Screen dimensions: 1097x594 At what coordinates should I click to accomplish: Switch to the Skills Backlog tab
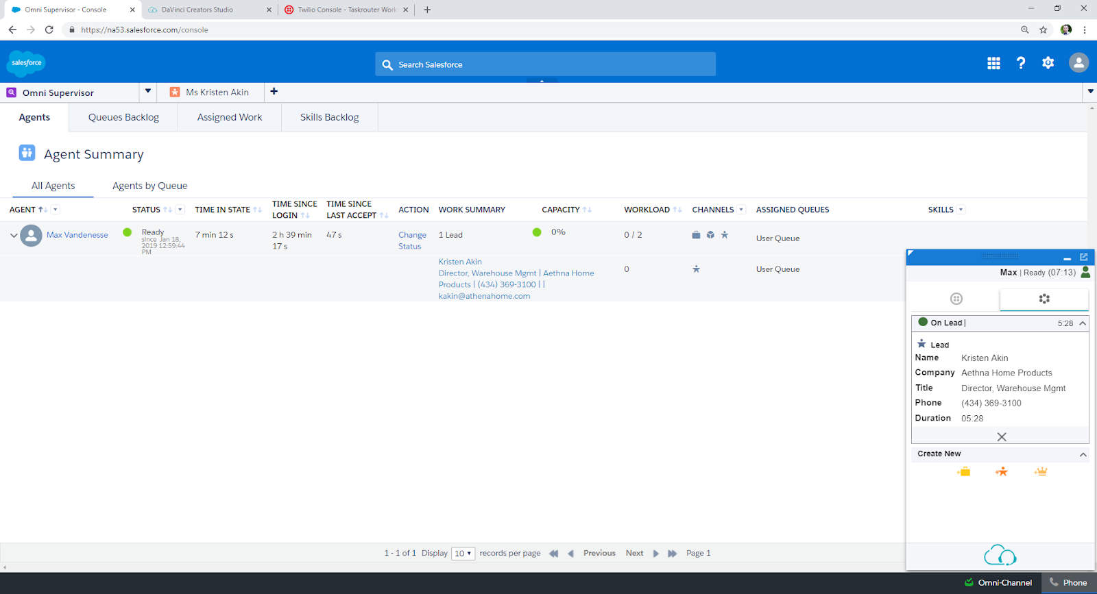point(329,117)
